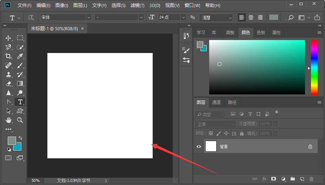Click the foreground color swatch in toolbox

12,141
